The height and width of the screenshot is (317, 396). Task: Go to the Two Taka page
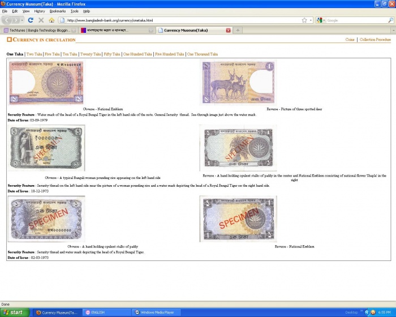pos(34,54)
